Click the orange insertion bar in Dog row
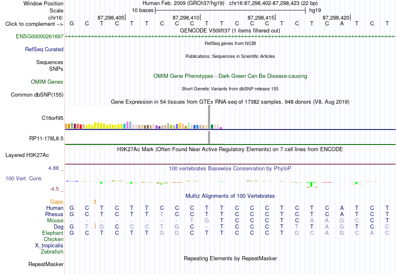 point(95,226)
